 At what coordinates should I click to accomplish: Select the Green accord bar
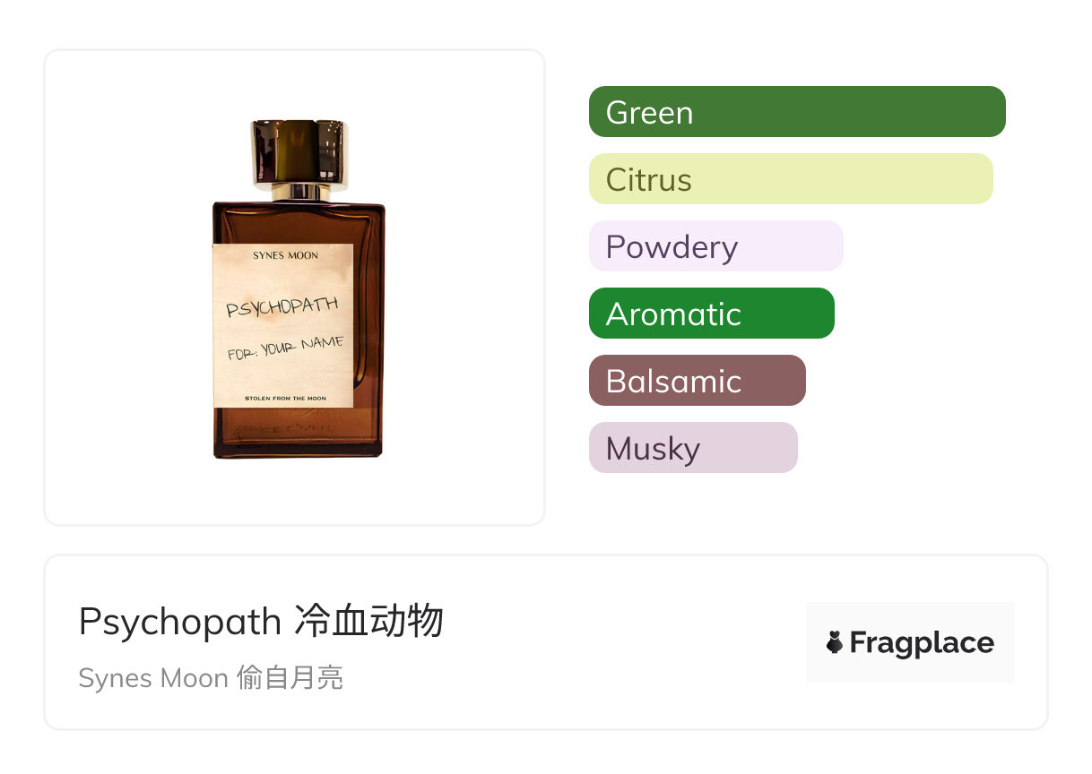(797, 112)
